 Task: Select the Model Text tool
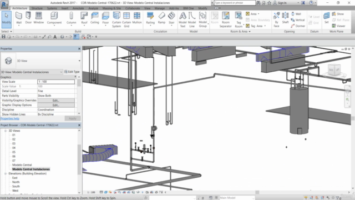[x=182, y=20]
